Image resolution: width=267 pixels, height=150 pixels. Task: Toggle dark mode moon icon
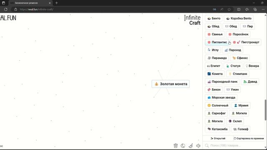183,145
